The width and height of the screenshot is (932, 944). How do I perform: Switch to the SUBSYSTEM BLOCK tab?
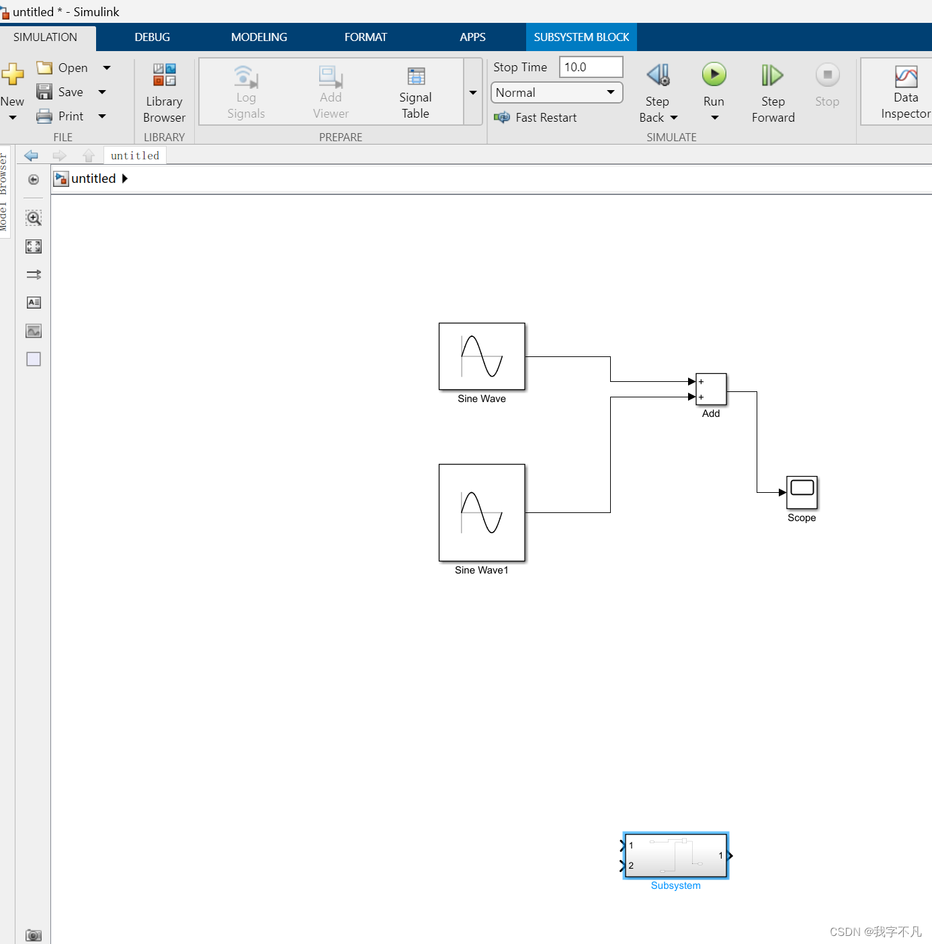point(581,38)
